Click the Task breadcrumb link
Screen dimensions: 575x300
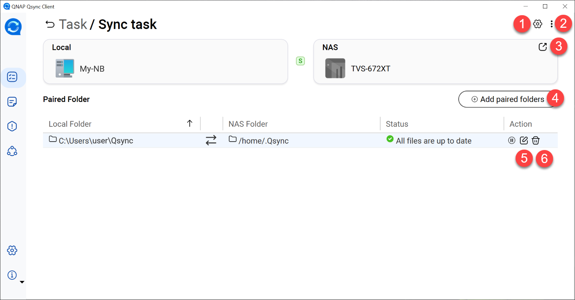[x=73, y=24]
